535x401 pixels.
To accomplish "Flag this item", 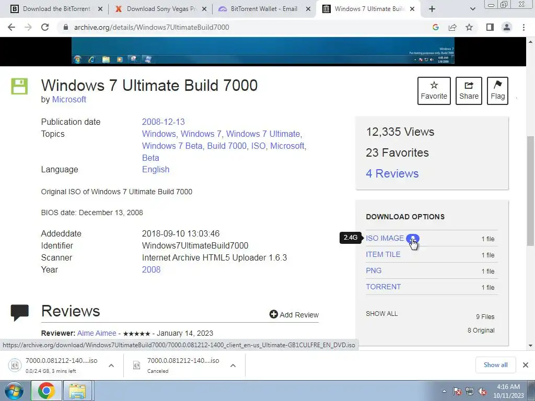I will (497, 91).
